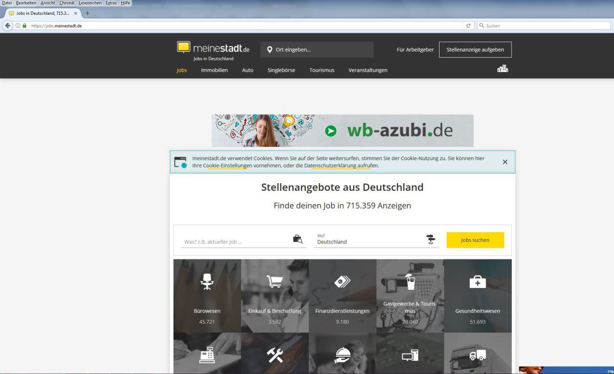Open the Veranstaltungen section
Screen dimensions: 614x374
368,70
